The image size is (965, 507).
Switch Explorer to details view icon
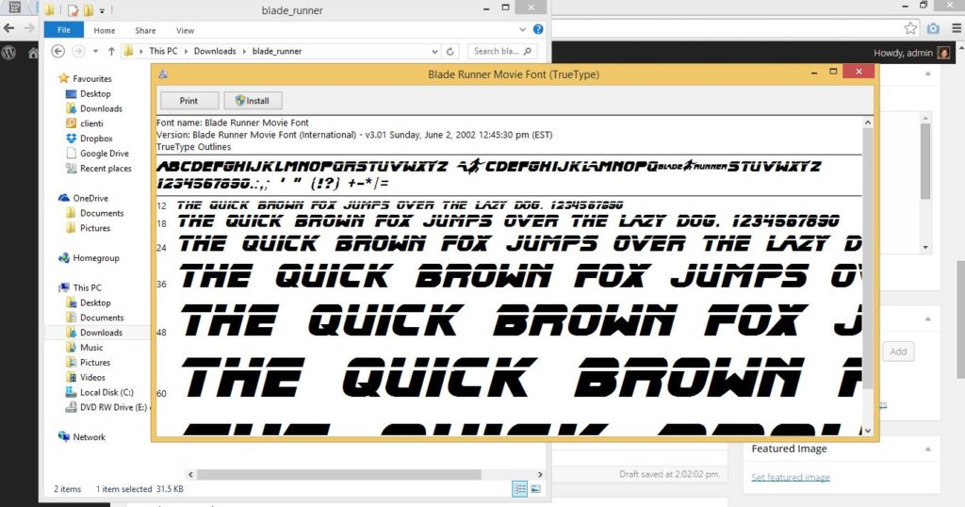pyautogui.click(x=520, y=488)
